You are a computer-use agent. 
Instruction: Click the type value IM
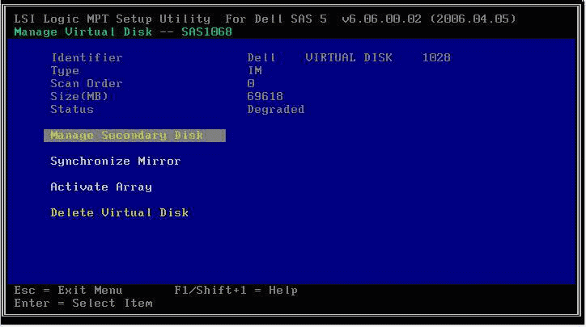click(254, 71)
